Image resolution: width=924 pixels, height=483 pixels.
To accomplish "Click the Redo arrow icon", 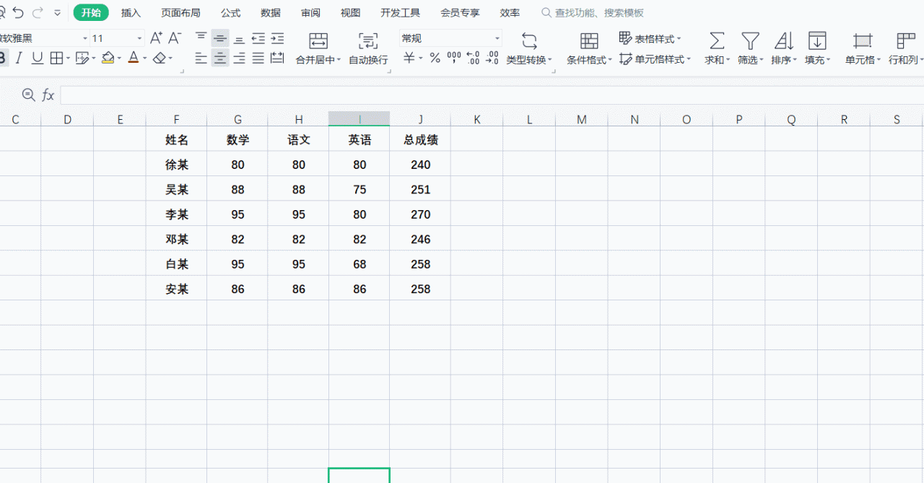I will click(x=38, y=12).
